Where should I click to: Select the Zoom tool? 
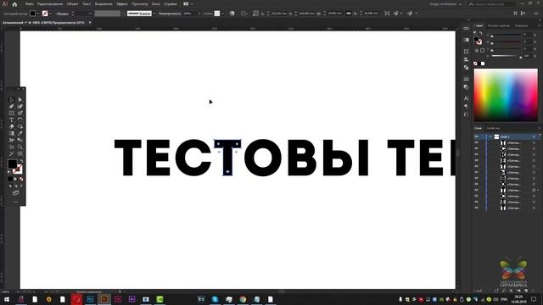20,147
